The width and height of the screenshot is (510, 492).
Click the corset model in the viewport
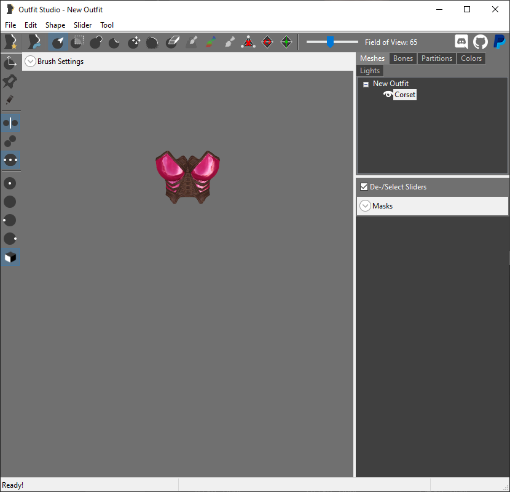pos(187,177)
